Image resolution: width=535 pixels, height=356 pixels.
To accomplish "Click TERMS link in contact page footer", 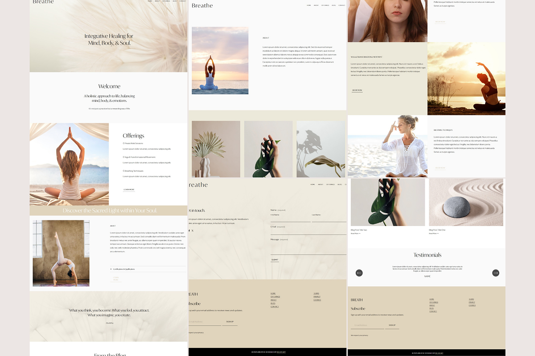I will (317, 293).
